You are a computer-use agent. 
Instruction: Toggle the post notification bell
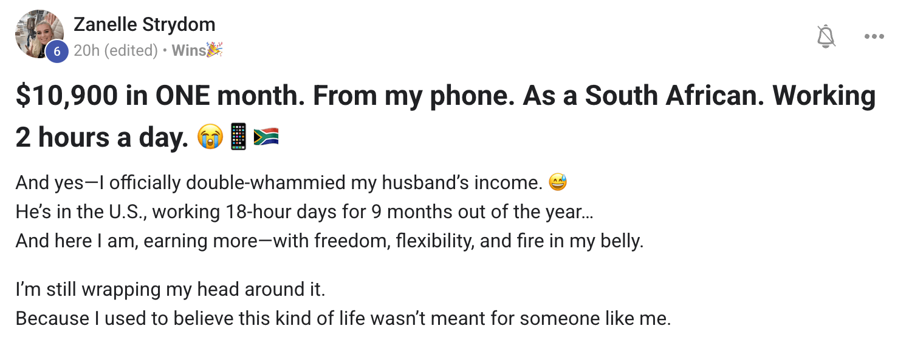point(826,36)
